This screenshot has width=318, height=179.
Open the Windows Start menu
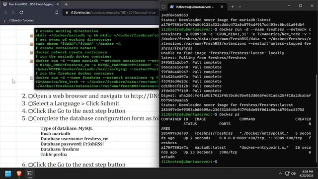click(8, 174)
